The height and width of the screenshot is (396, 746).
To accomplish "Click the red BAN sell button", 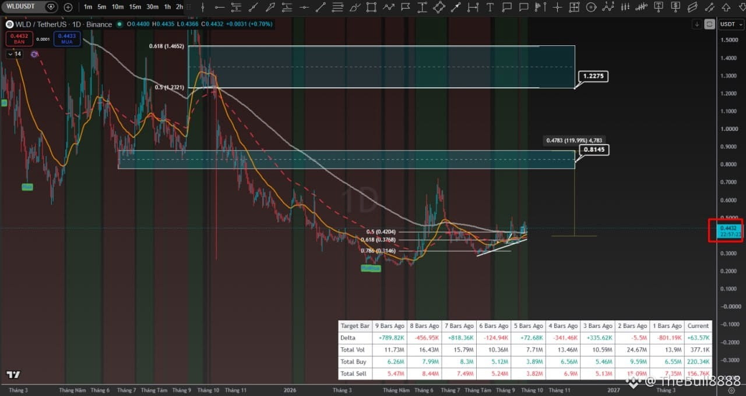I will (x=19, y=39).
